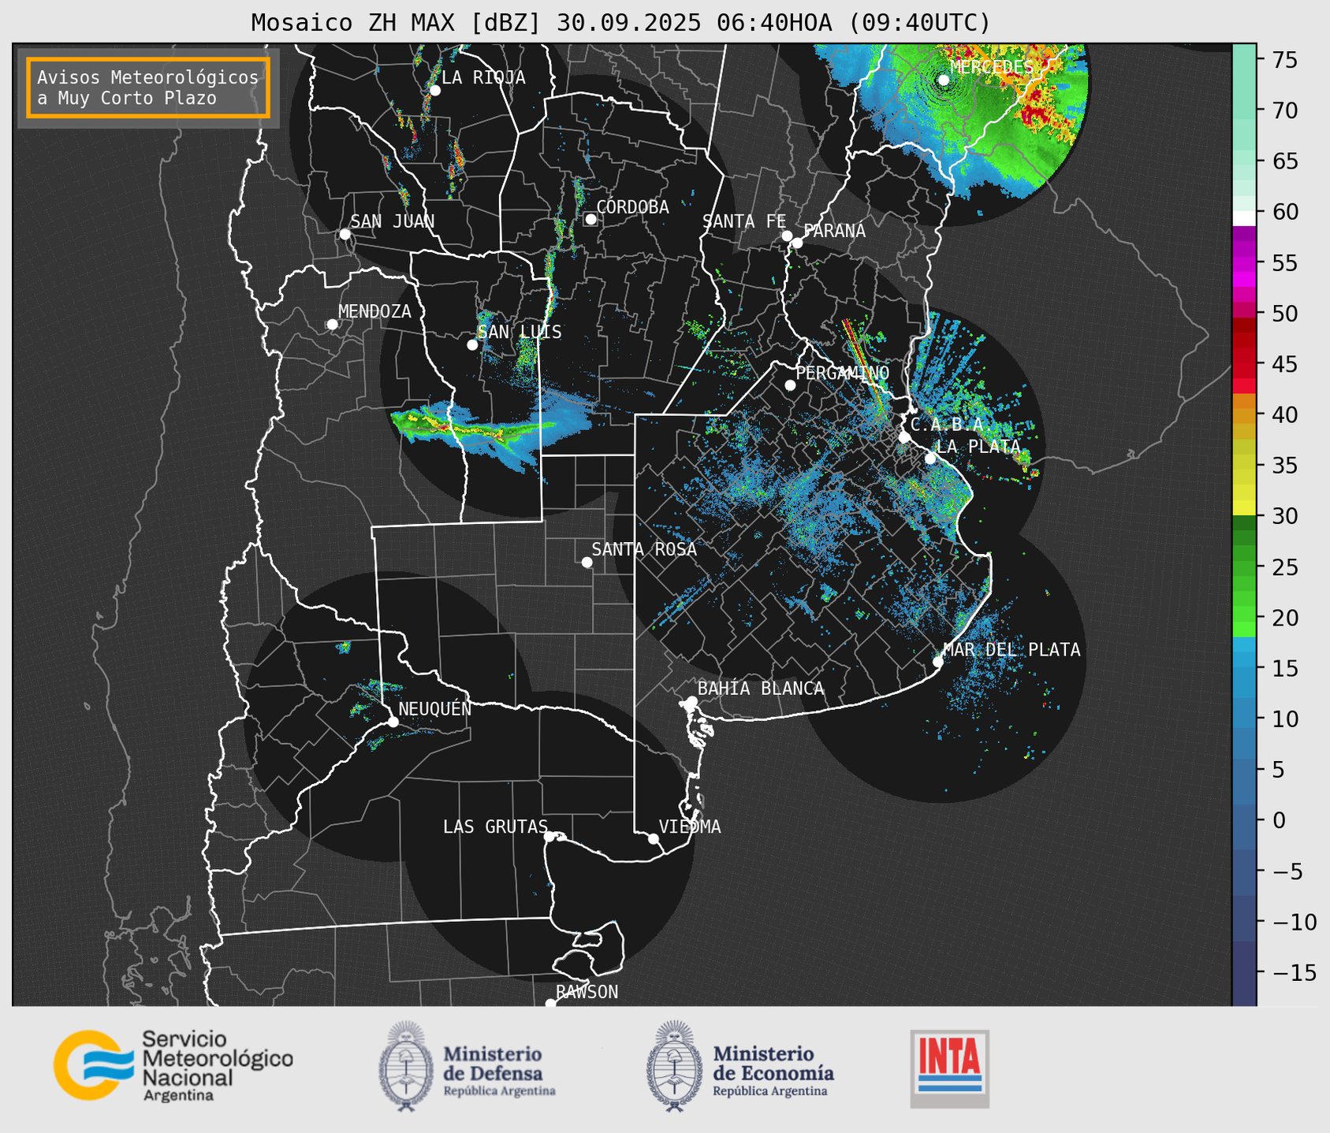Click the Rawson city marker dot
This screenshot has height=1133, width=1330.
point(550,1004)
